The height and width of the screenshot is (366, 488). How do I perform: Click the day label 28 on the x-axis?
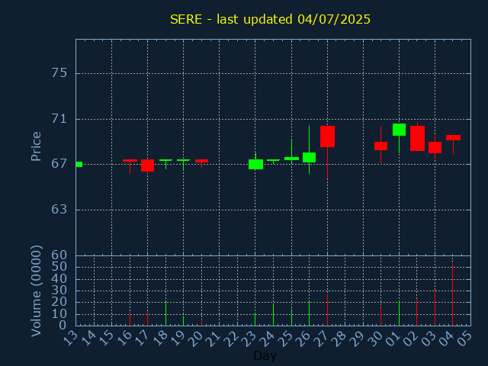pyautogui.click(x=341, y=339)
